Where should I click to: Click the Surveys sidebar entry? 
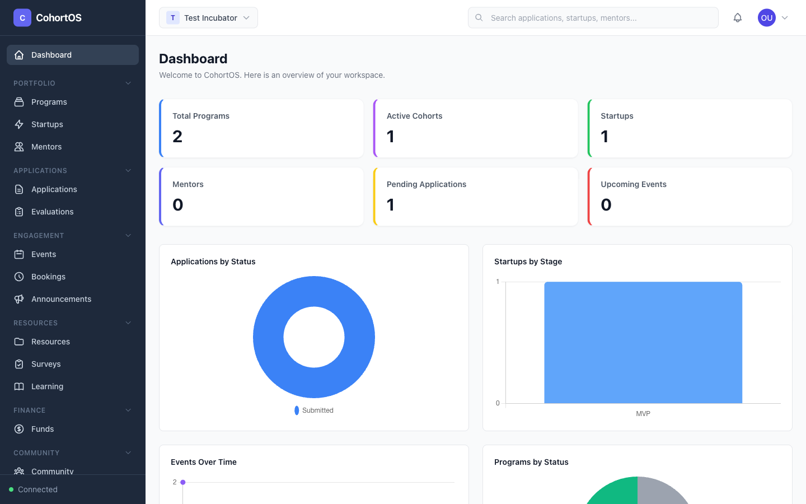coord(46,364)
